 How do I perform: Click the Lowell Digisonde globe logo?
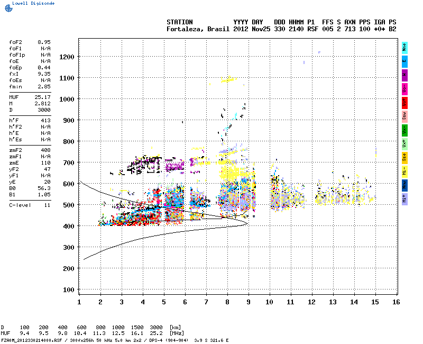(x=8, y=8)
